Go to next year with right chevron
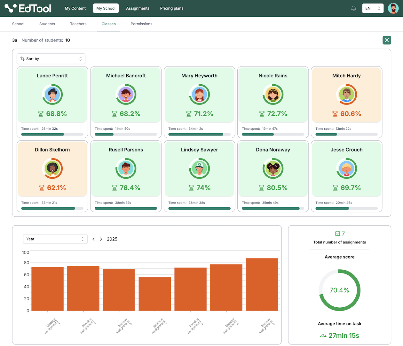 pos(101,239)
